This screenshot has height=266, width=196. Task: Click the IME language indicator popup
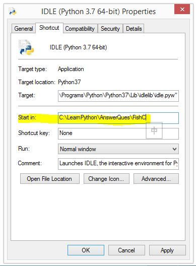coord(154,130)
